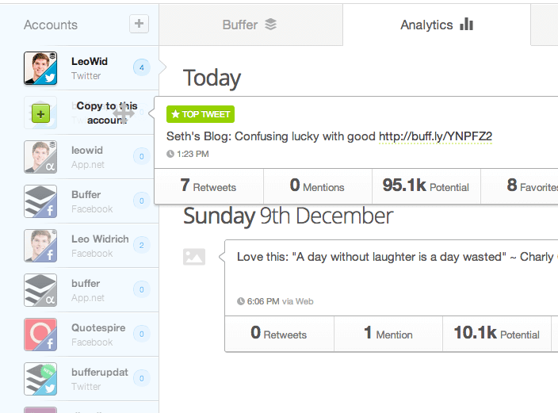
Task: Switch to the Analytics tab
Action: click(436, 25)
